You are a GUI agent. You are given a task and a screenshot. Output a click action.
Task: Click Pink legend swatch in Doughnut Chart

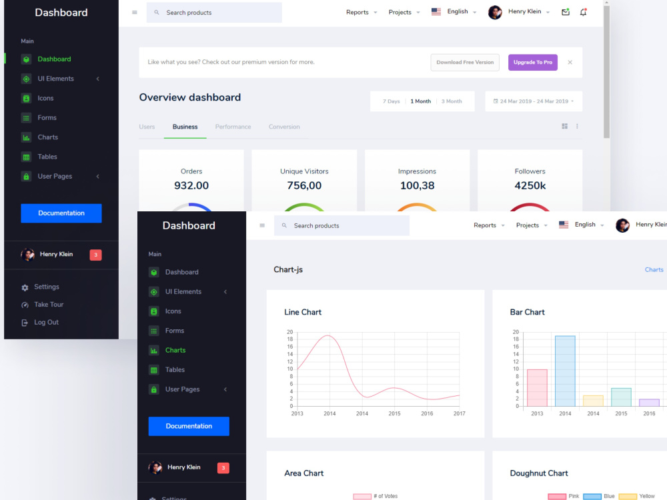click(x=557, y=496)
